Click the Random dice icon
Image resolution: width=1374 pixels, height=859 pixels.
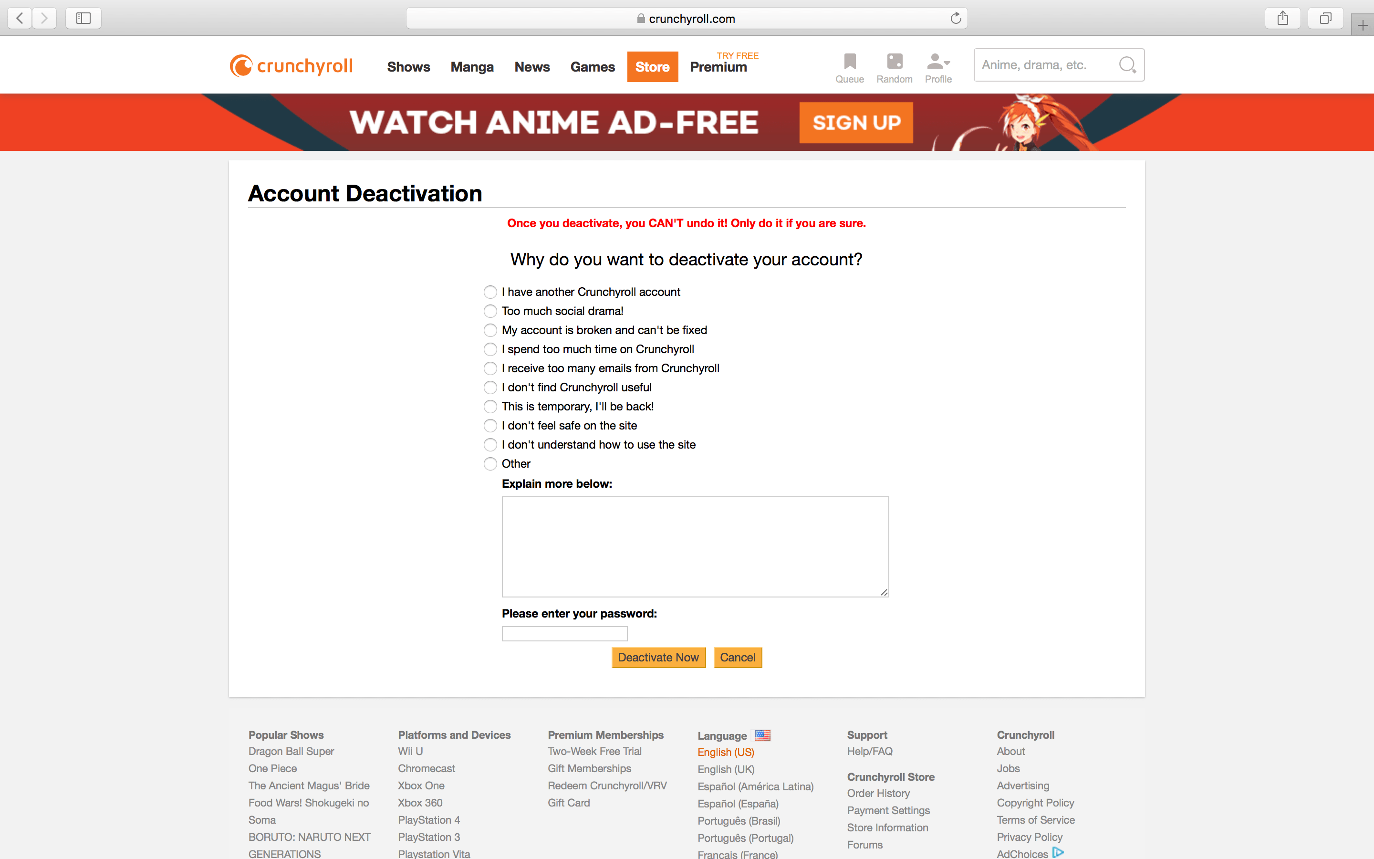(x=894, y=62)
